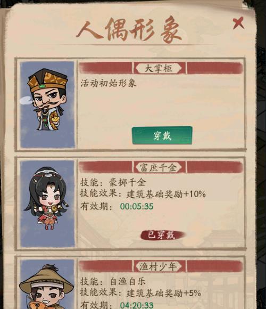Screen dimensions: 266x309
Task: Click the 建筑基础奖励+10% effect text
Action: (x=166, y=194)
